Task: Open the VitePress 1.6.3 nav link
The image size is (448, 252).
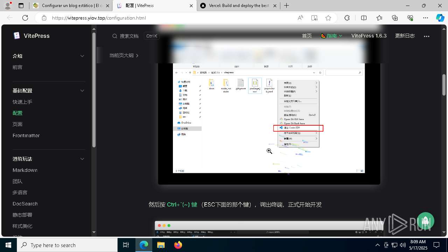Action: tap(369, 36)
